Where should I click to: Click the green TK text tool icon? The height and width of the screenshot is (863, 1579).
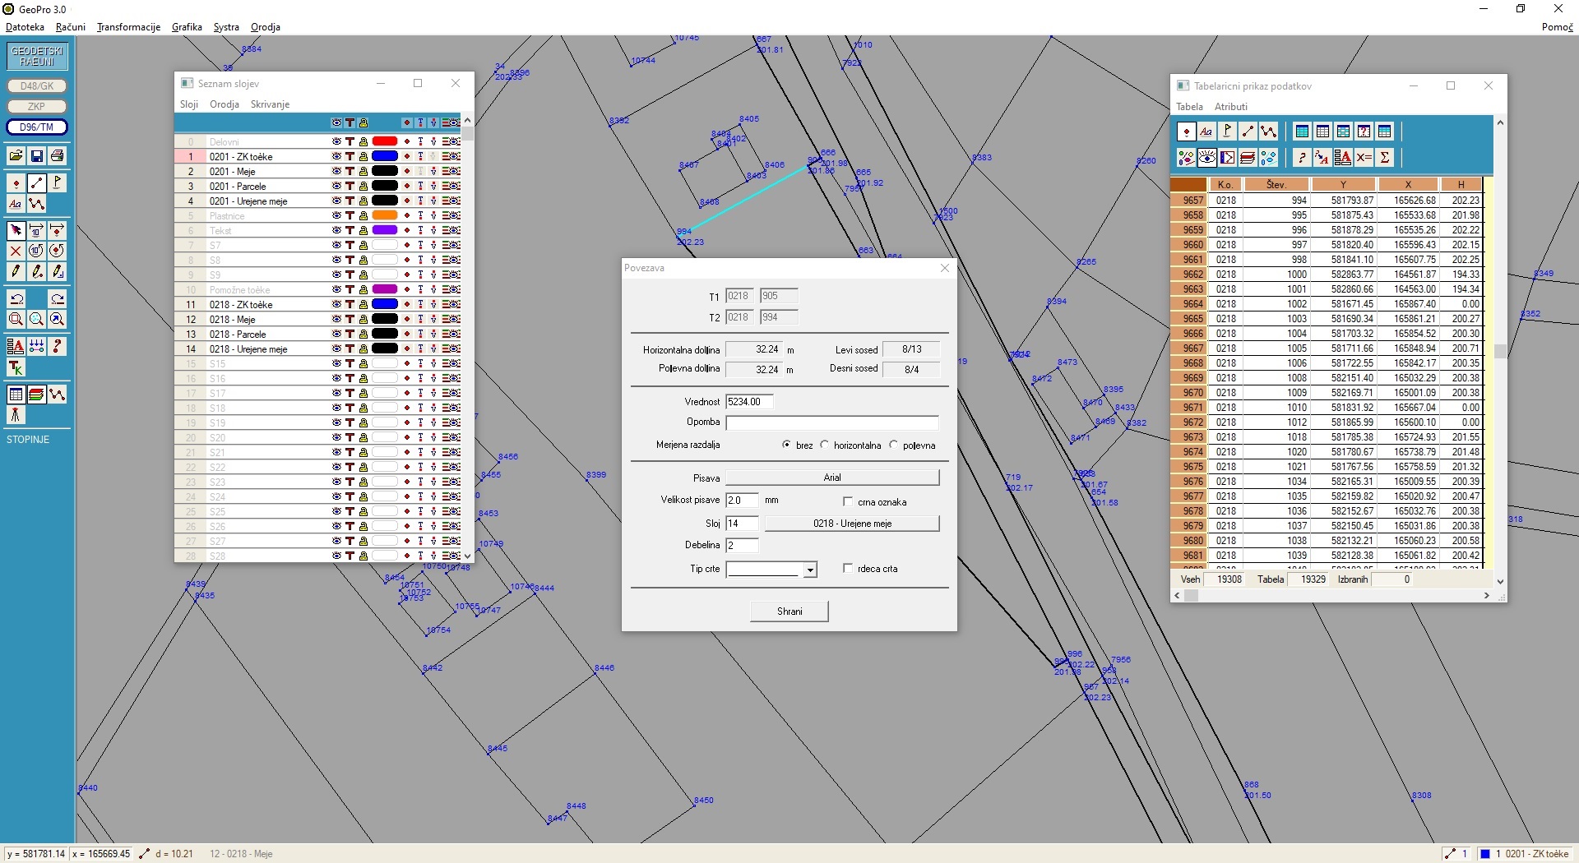16,367
